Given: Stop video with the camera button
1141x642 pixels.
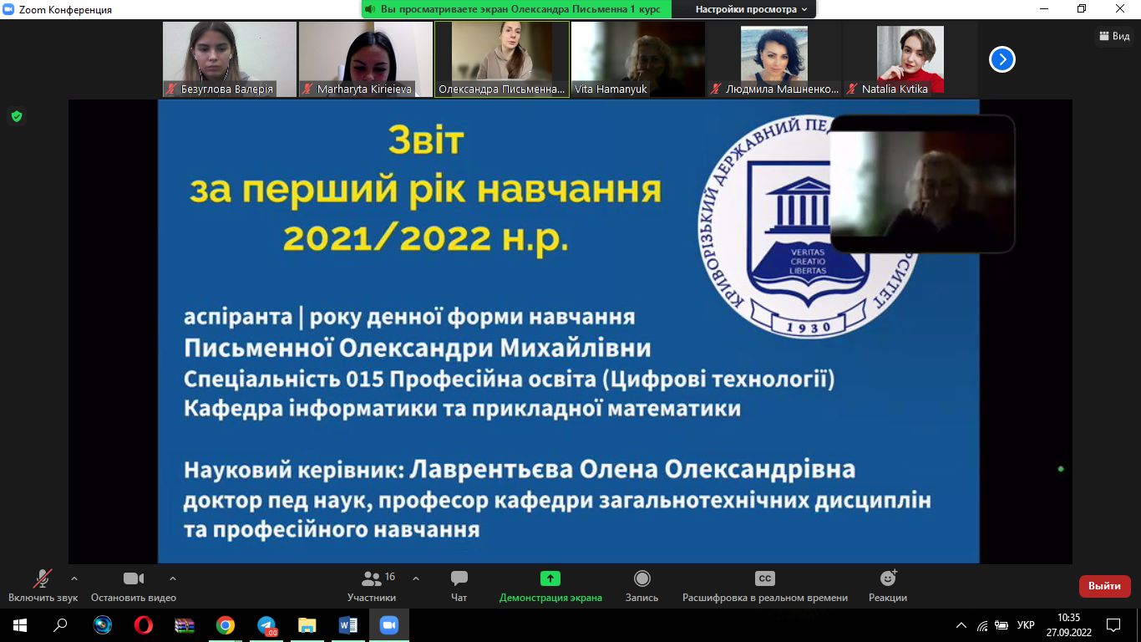Looking at the screenshot, I should (134, 579).
